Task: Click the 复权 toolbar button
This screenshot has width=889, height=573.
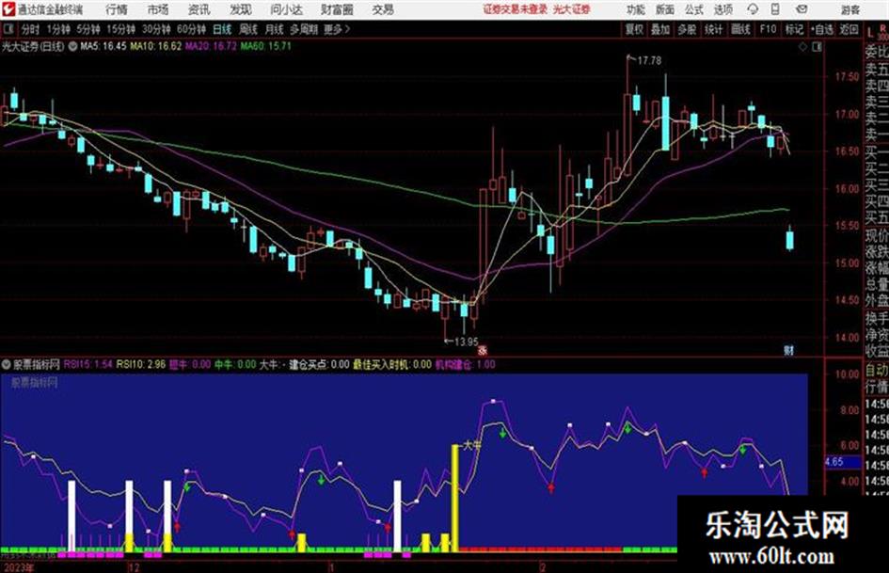Action: click(634, 29)
